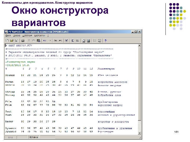Click the 'Matrix' row label
Screen dimensions: 190x142
(x=10, y=85)
